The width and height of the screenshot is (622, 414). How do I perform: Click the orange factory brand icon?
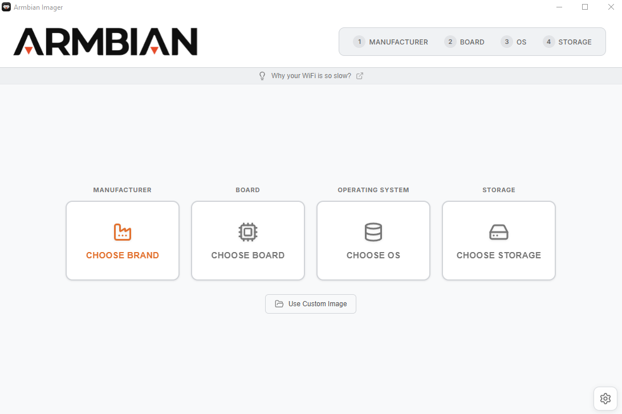click(x=122, y=232)
